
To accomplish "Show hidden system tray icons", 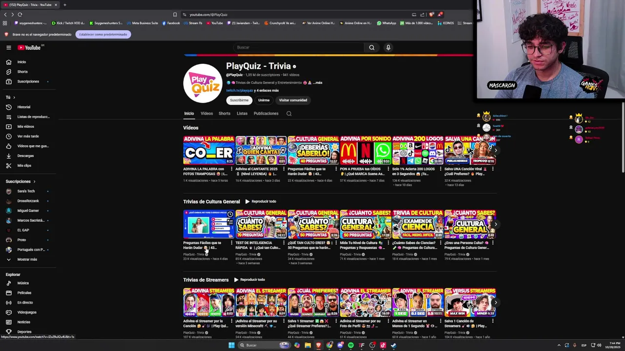I will tap(559, 345).
